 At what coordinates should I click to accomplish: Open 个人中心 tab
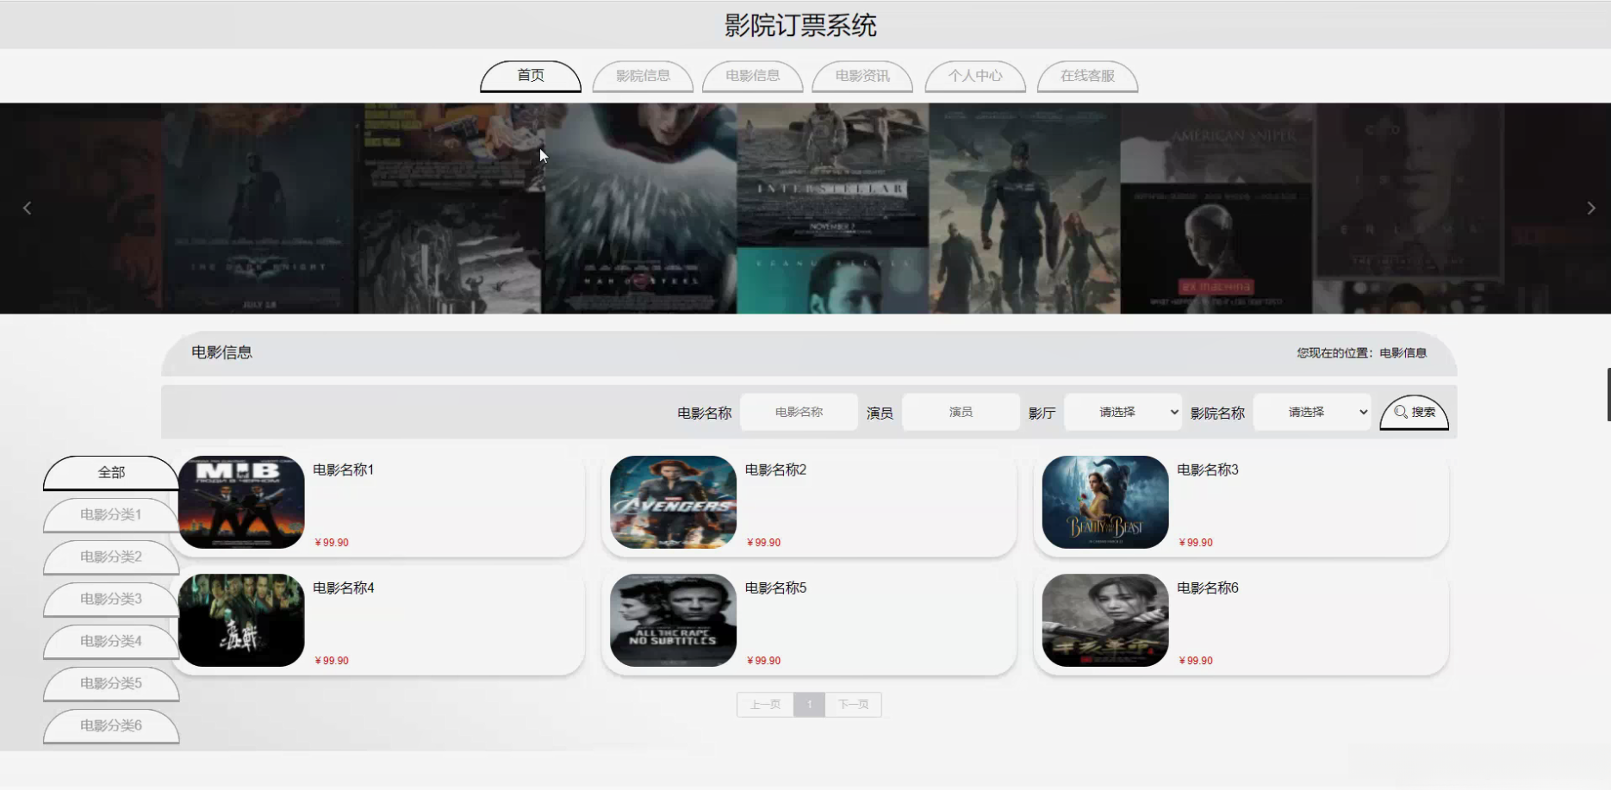point(975,76)
